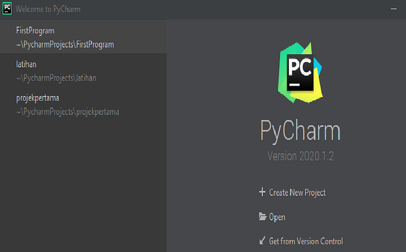Select the ~\PycharmProjects\FirstProgram path
406x252 pixels.
pos(65,45)
